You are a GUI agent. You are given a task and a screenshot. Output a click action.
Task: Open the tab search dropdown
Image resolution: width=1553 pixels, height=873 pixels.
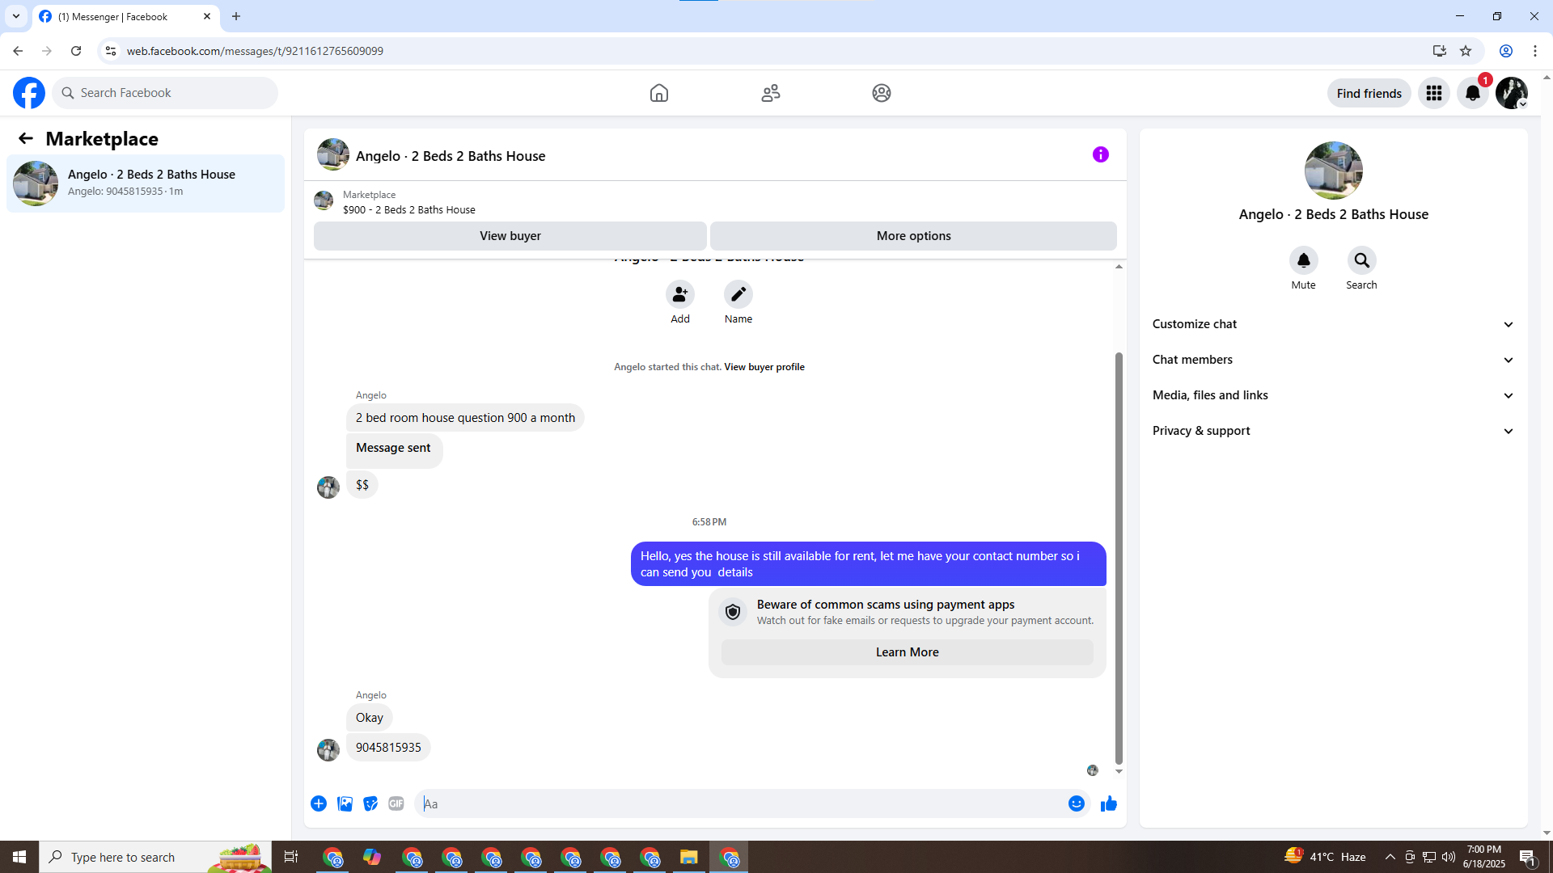(16, 16)
